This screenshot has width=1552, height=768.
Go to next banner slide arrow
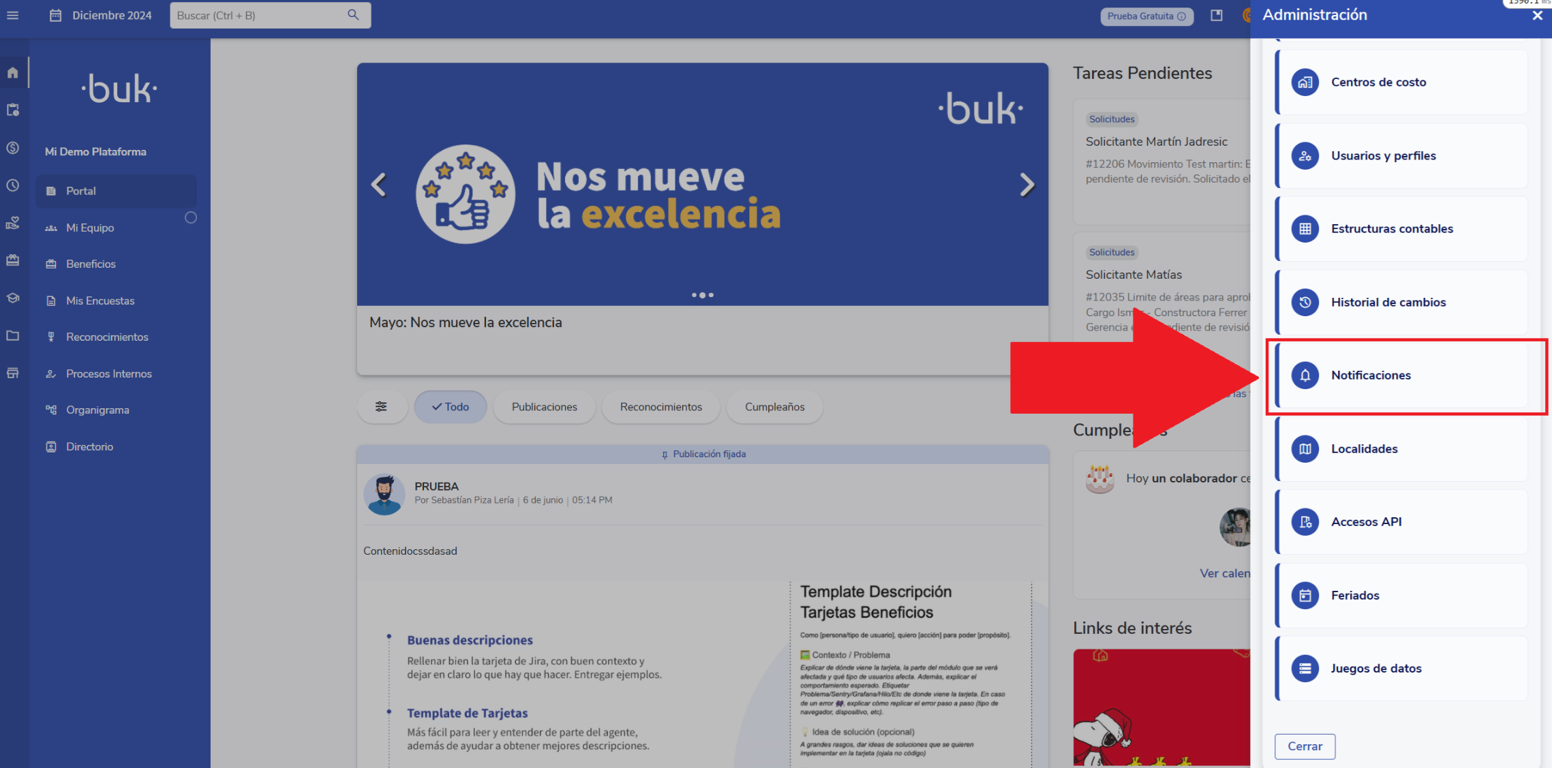[1026, 185]
